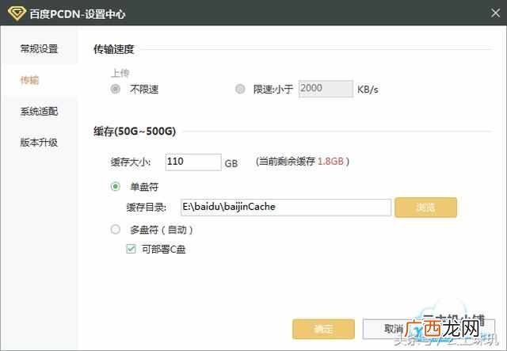
Task: Confirm settings with the 确定 button
Action: point(323,329)
